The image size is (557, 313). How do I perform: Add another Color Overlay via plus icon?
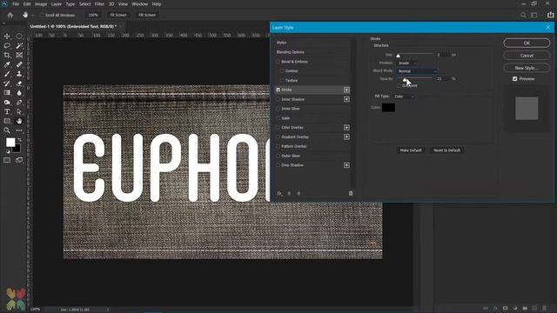tap(346, 128)
